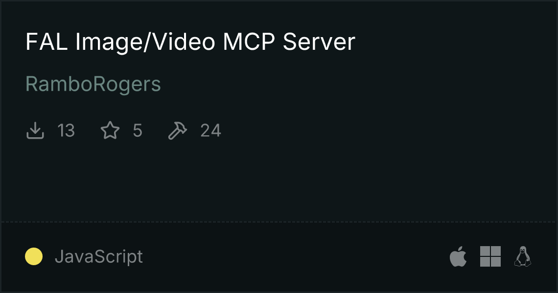This screenshot has height=293, width=558.
Task: Select the Linux penguin platform icon
Action: (523, 256)
